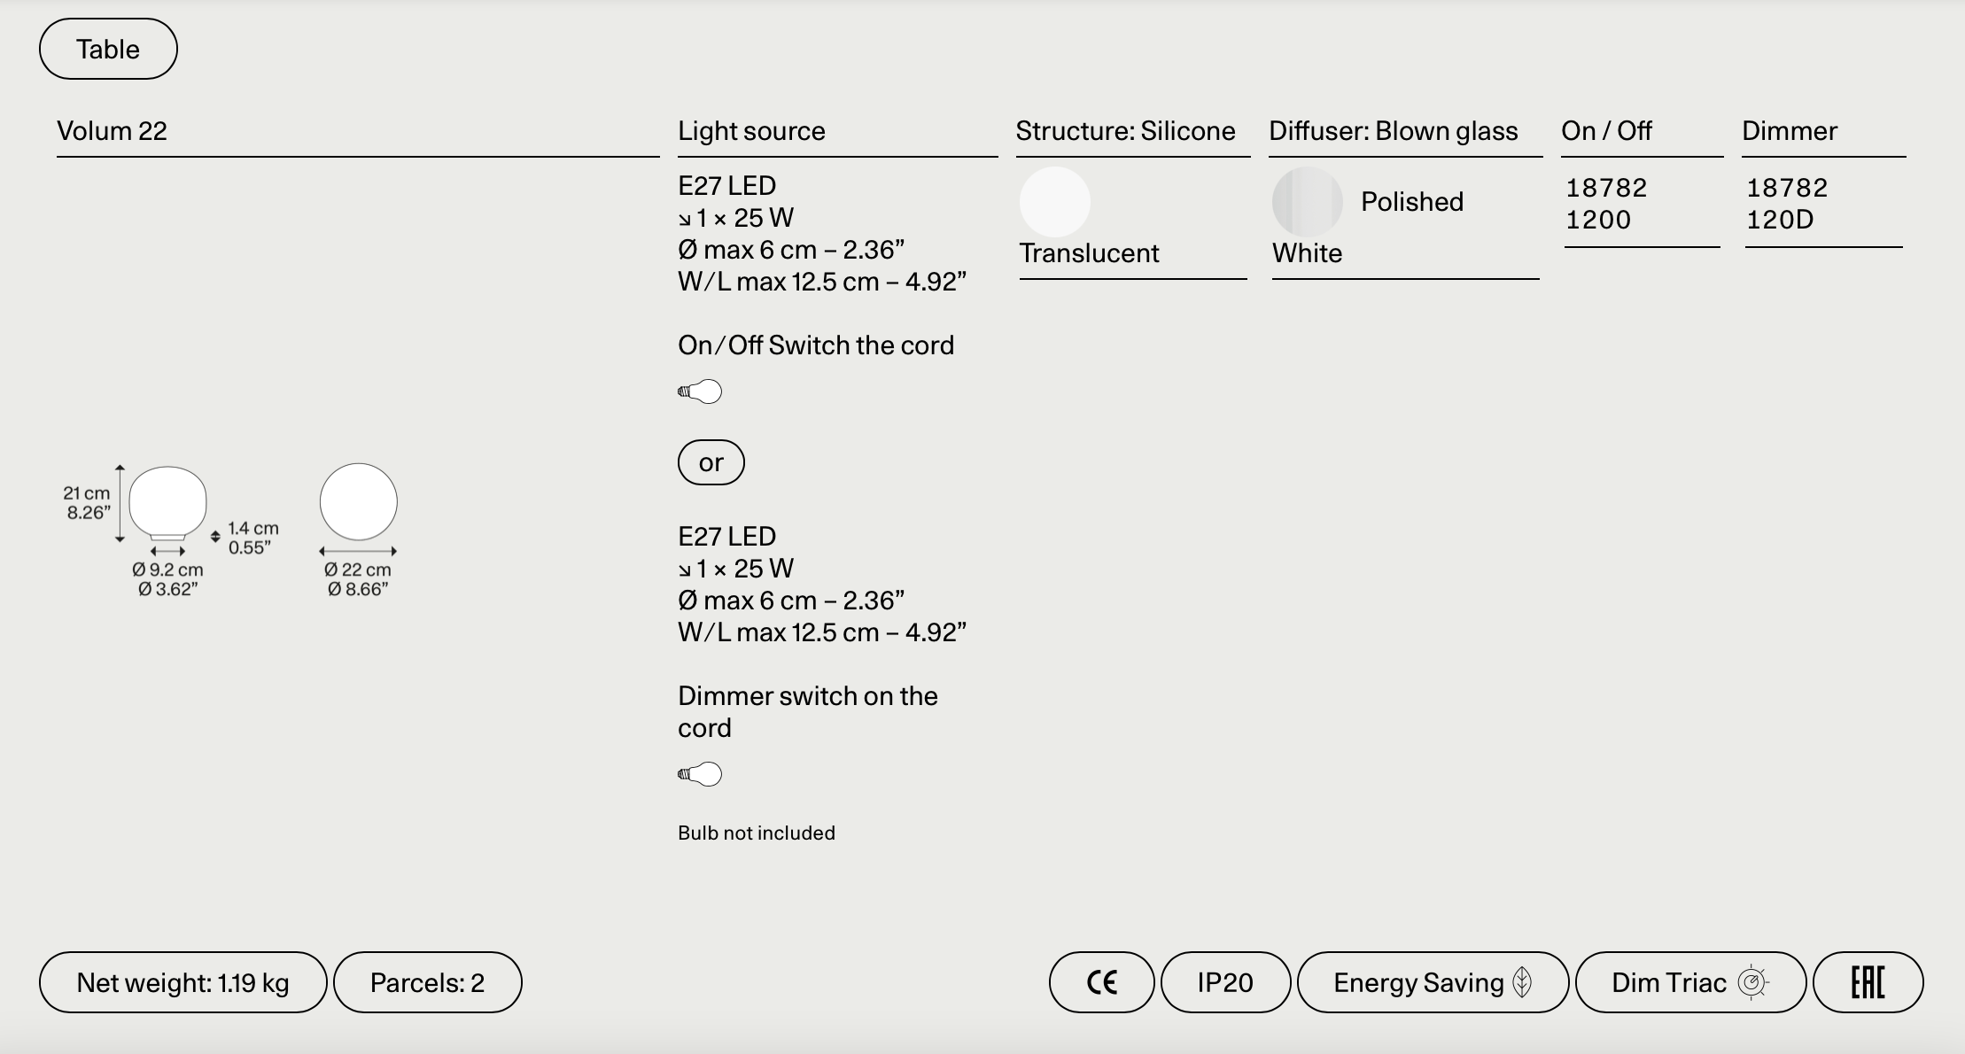The image size is (1965, 1054).
Task: Click the EAC certification mark badge
Action: tap(1868, 982)
